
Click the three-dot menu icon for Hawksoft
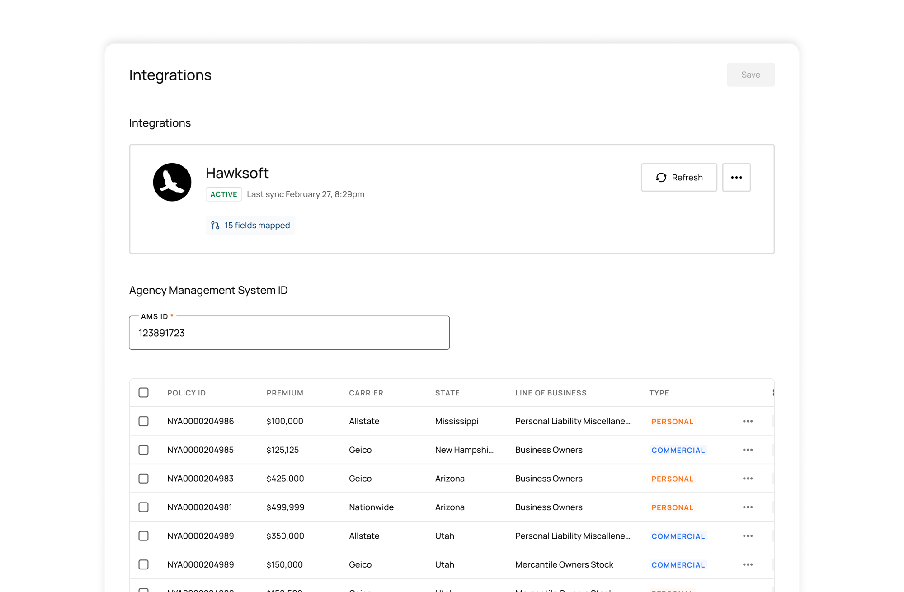pyautogui.click(x=735, y=177)
